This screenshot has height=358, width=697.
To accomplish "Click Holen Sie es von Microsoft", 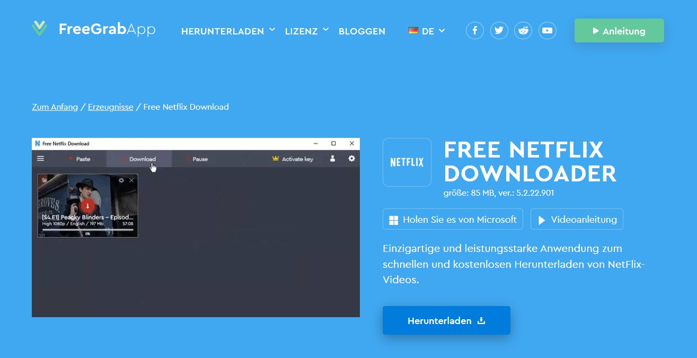I will pyautogui.click(x=453, y=220).
